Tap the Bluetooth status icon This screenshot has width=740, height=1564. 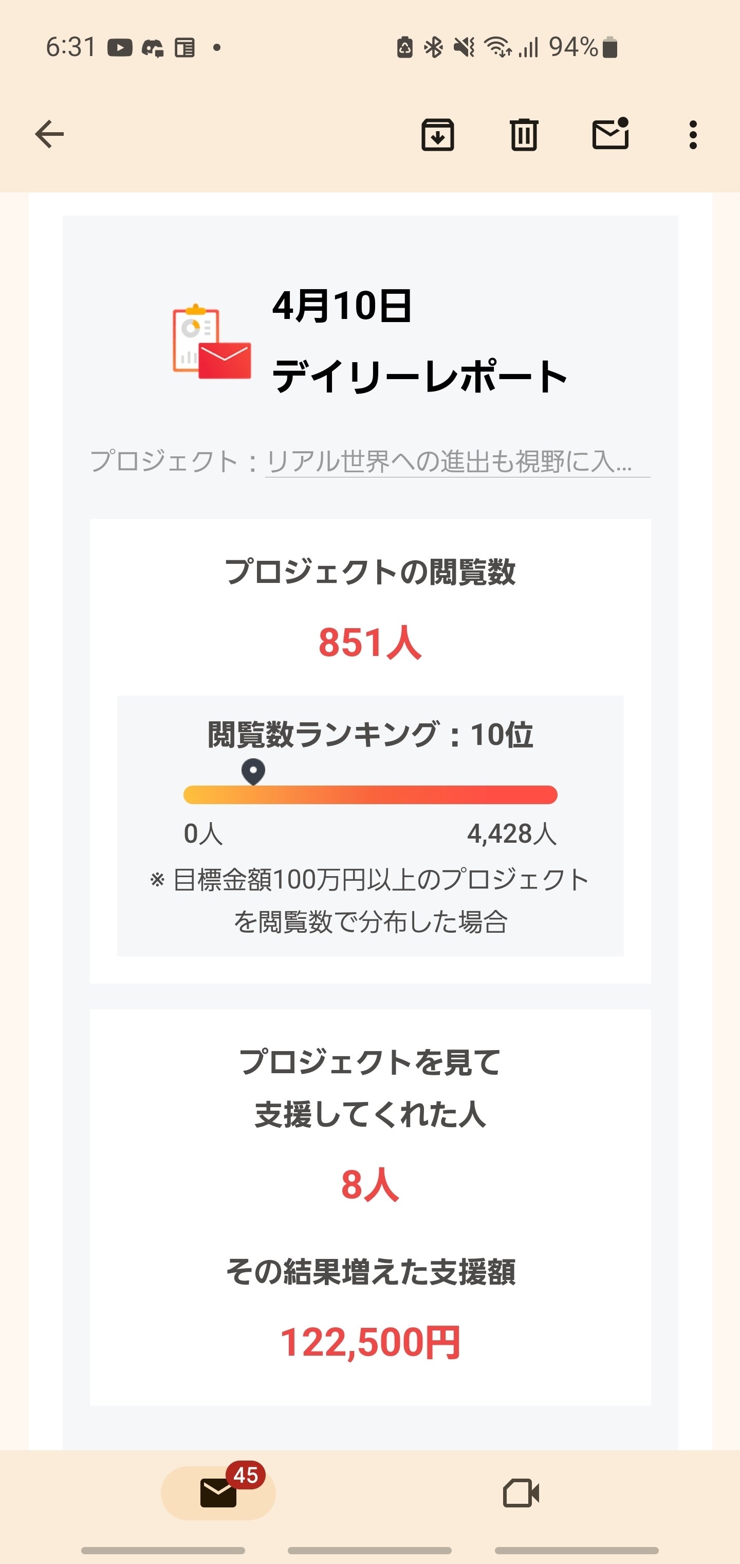[x=433, y=47]
